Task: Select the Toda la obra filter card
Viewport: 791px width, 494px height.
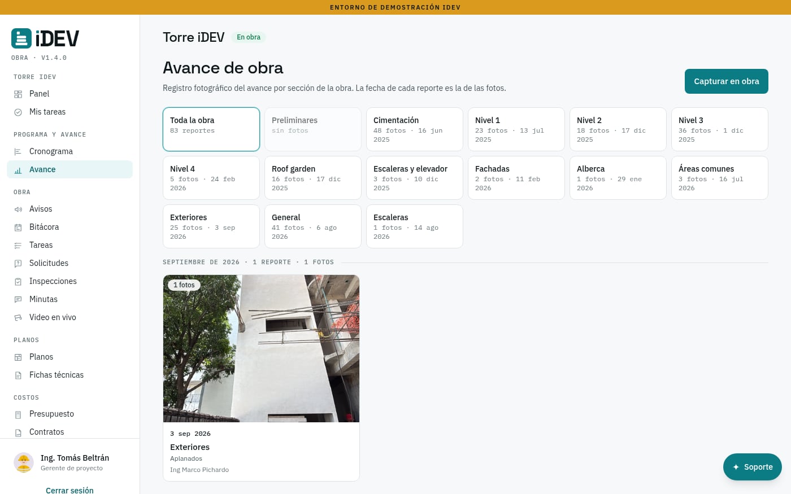Action: [x=211, y=129]
